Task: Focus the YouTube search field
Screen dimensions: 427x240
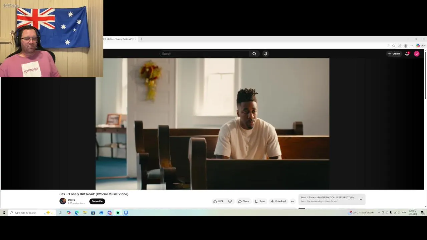Action: [x=204, y=54]
